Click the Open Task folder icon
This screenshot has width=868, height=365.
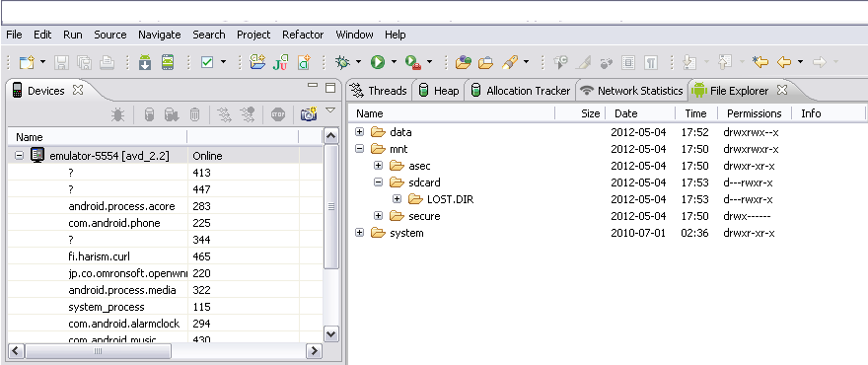point(486,62)
